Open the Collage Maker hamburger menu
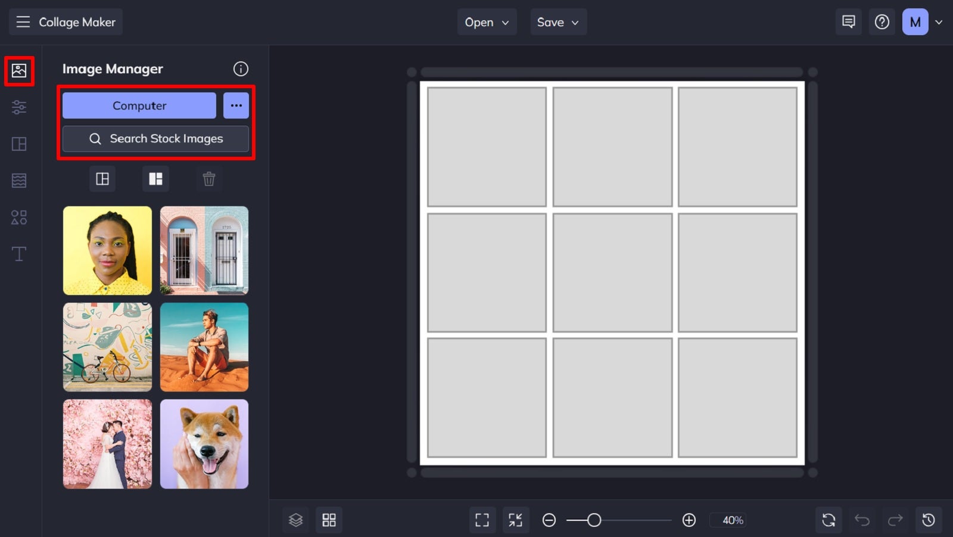 (x=23, y=21)
